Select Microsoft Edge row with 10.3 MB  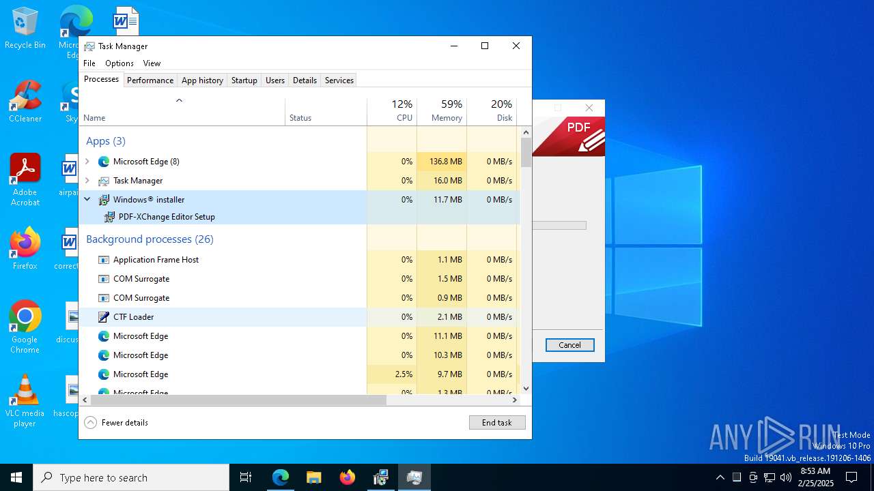click(x=299, y=355)
